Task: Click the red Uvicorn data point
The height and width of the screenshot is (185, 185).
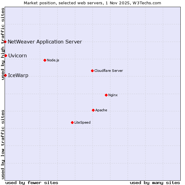Action: pos(6,55)
